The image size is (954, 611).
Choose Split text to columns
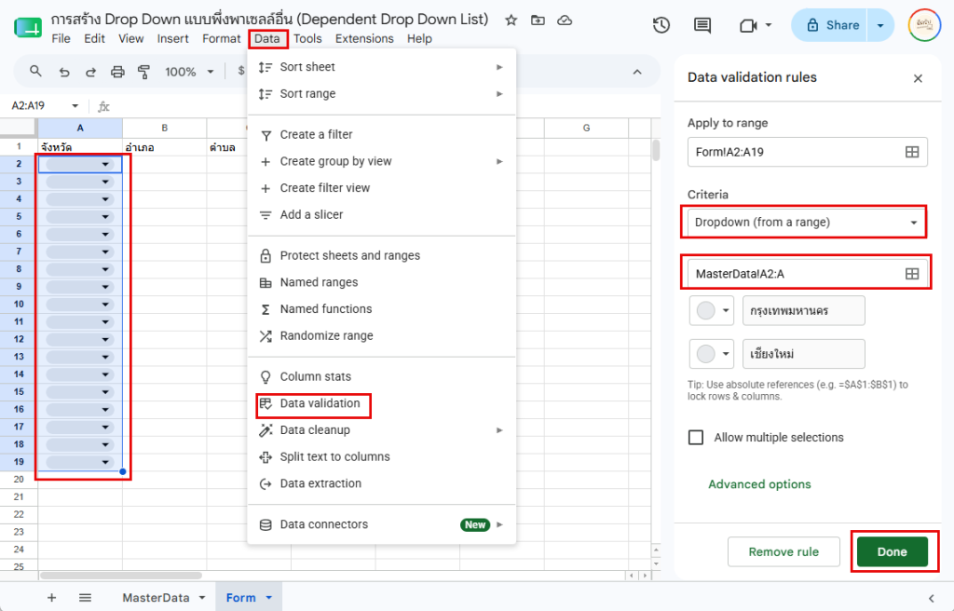pos(381,457)
